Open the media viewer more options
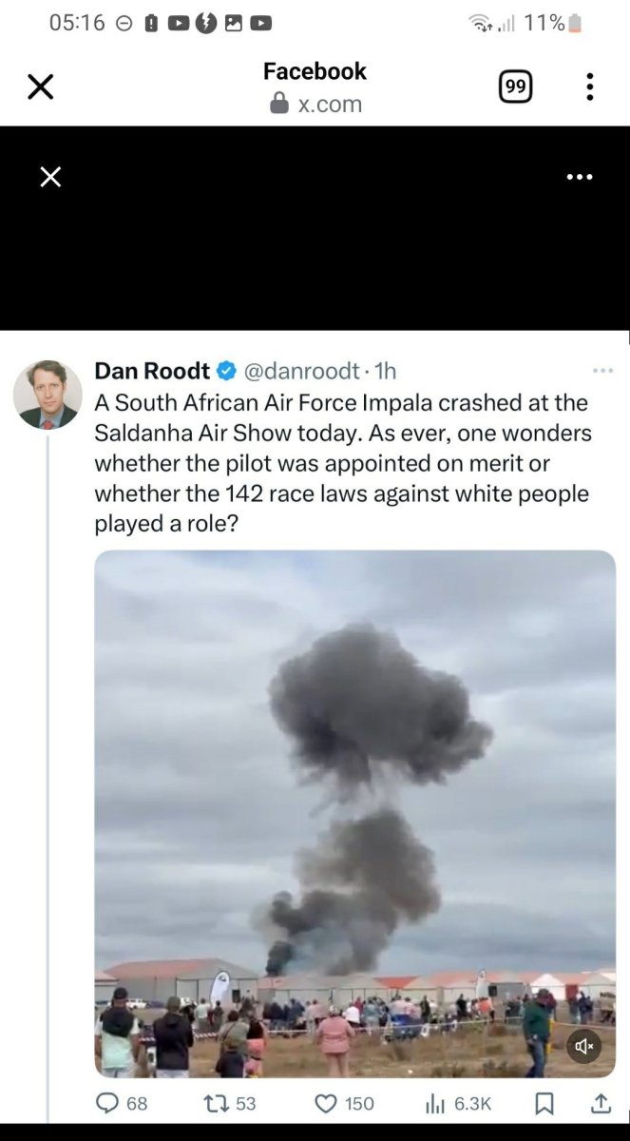The width and height of the screenshot is (630, 1141). pyautogui.click(x=579, y=177)
